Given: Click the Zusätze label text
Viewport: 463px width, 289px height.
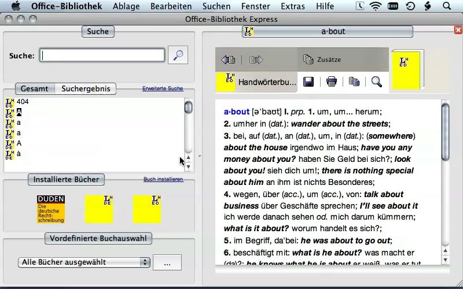Looking at the screenshot, I should coord(329,60).
